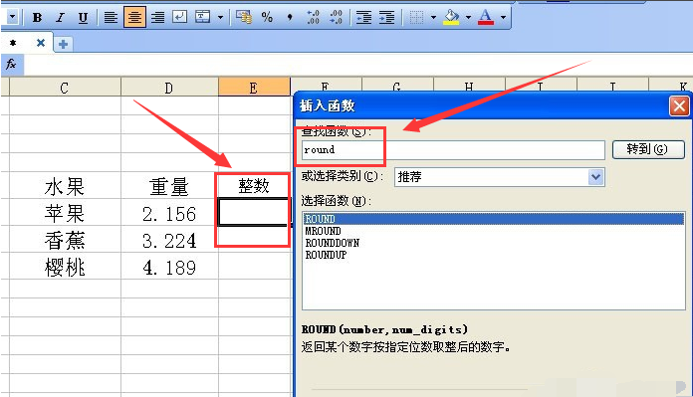
Task: Select column D header
Action: tap(169, 87)
